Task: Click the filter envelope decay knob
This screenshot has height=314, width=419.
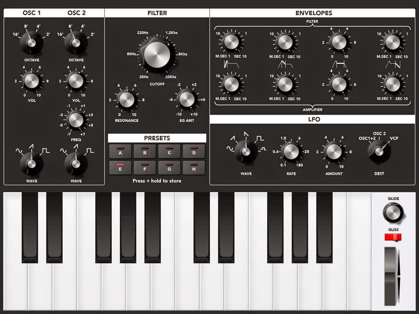Action: click(285, 42)
